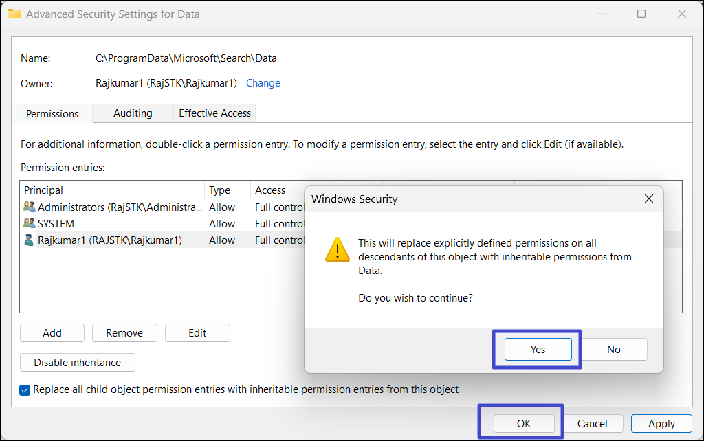Click the SYSTEM principal group icon
704x441 pixels.
pyautogui.click(x=30, y=223)
